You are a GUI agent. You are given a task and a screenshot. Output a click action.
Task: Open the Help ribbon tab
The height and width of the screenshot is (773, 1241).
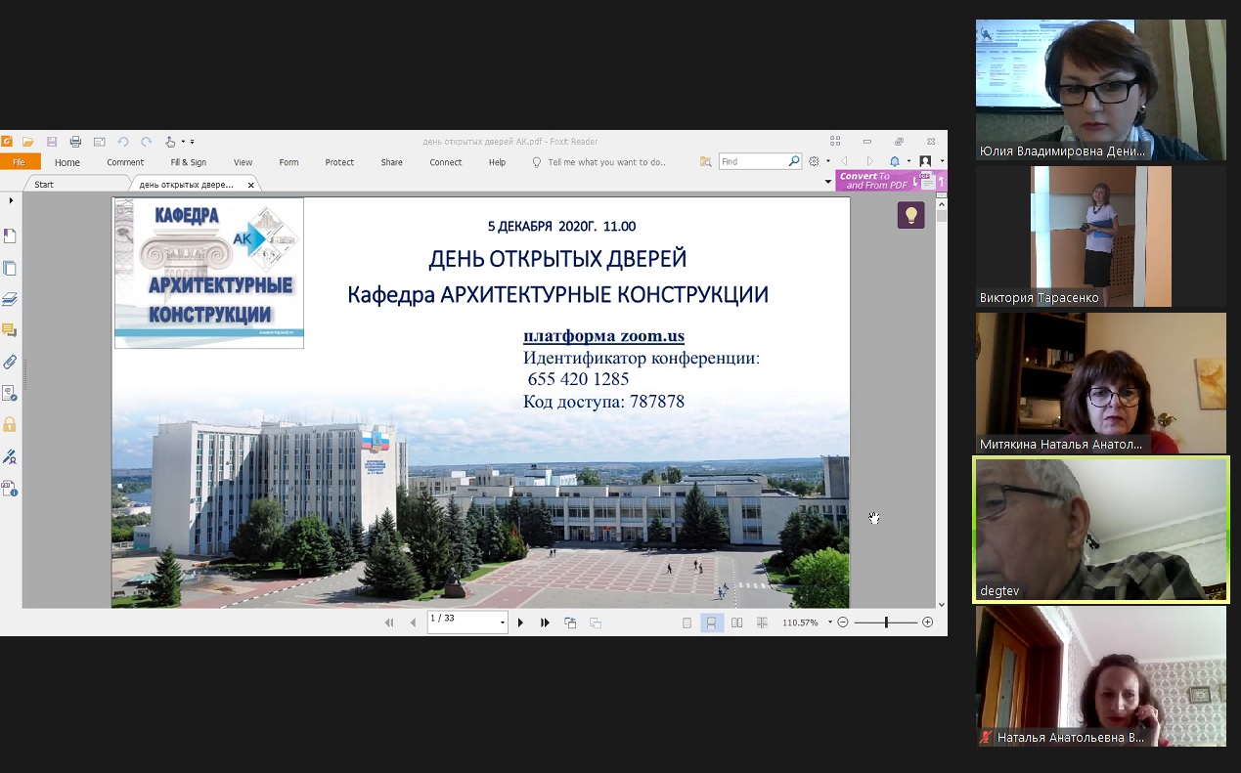(497, 162)
